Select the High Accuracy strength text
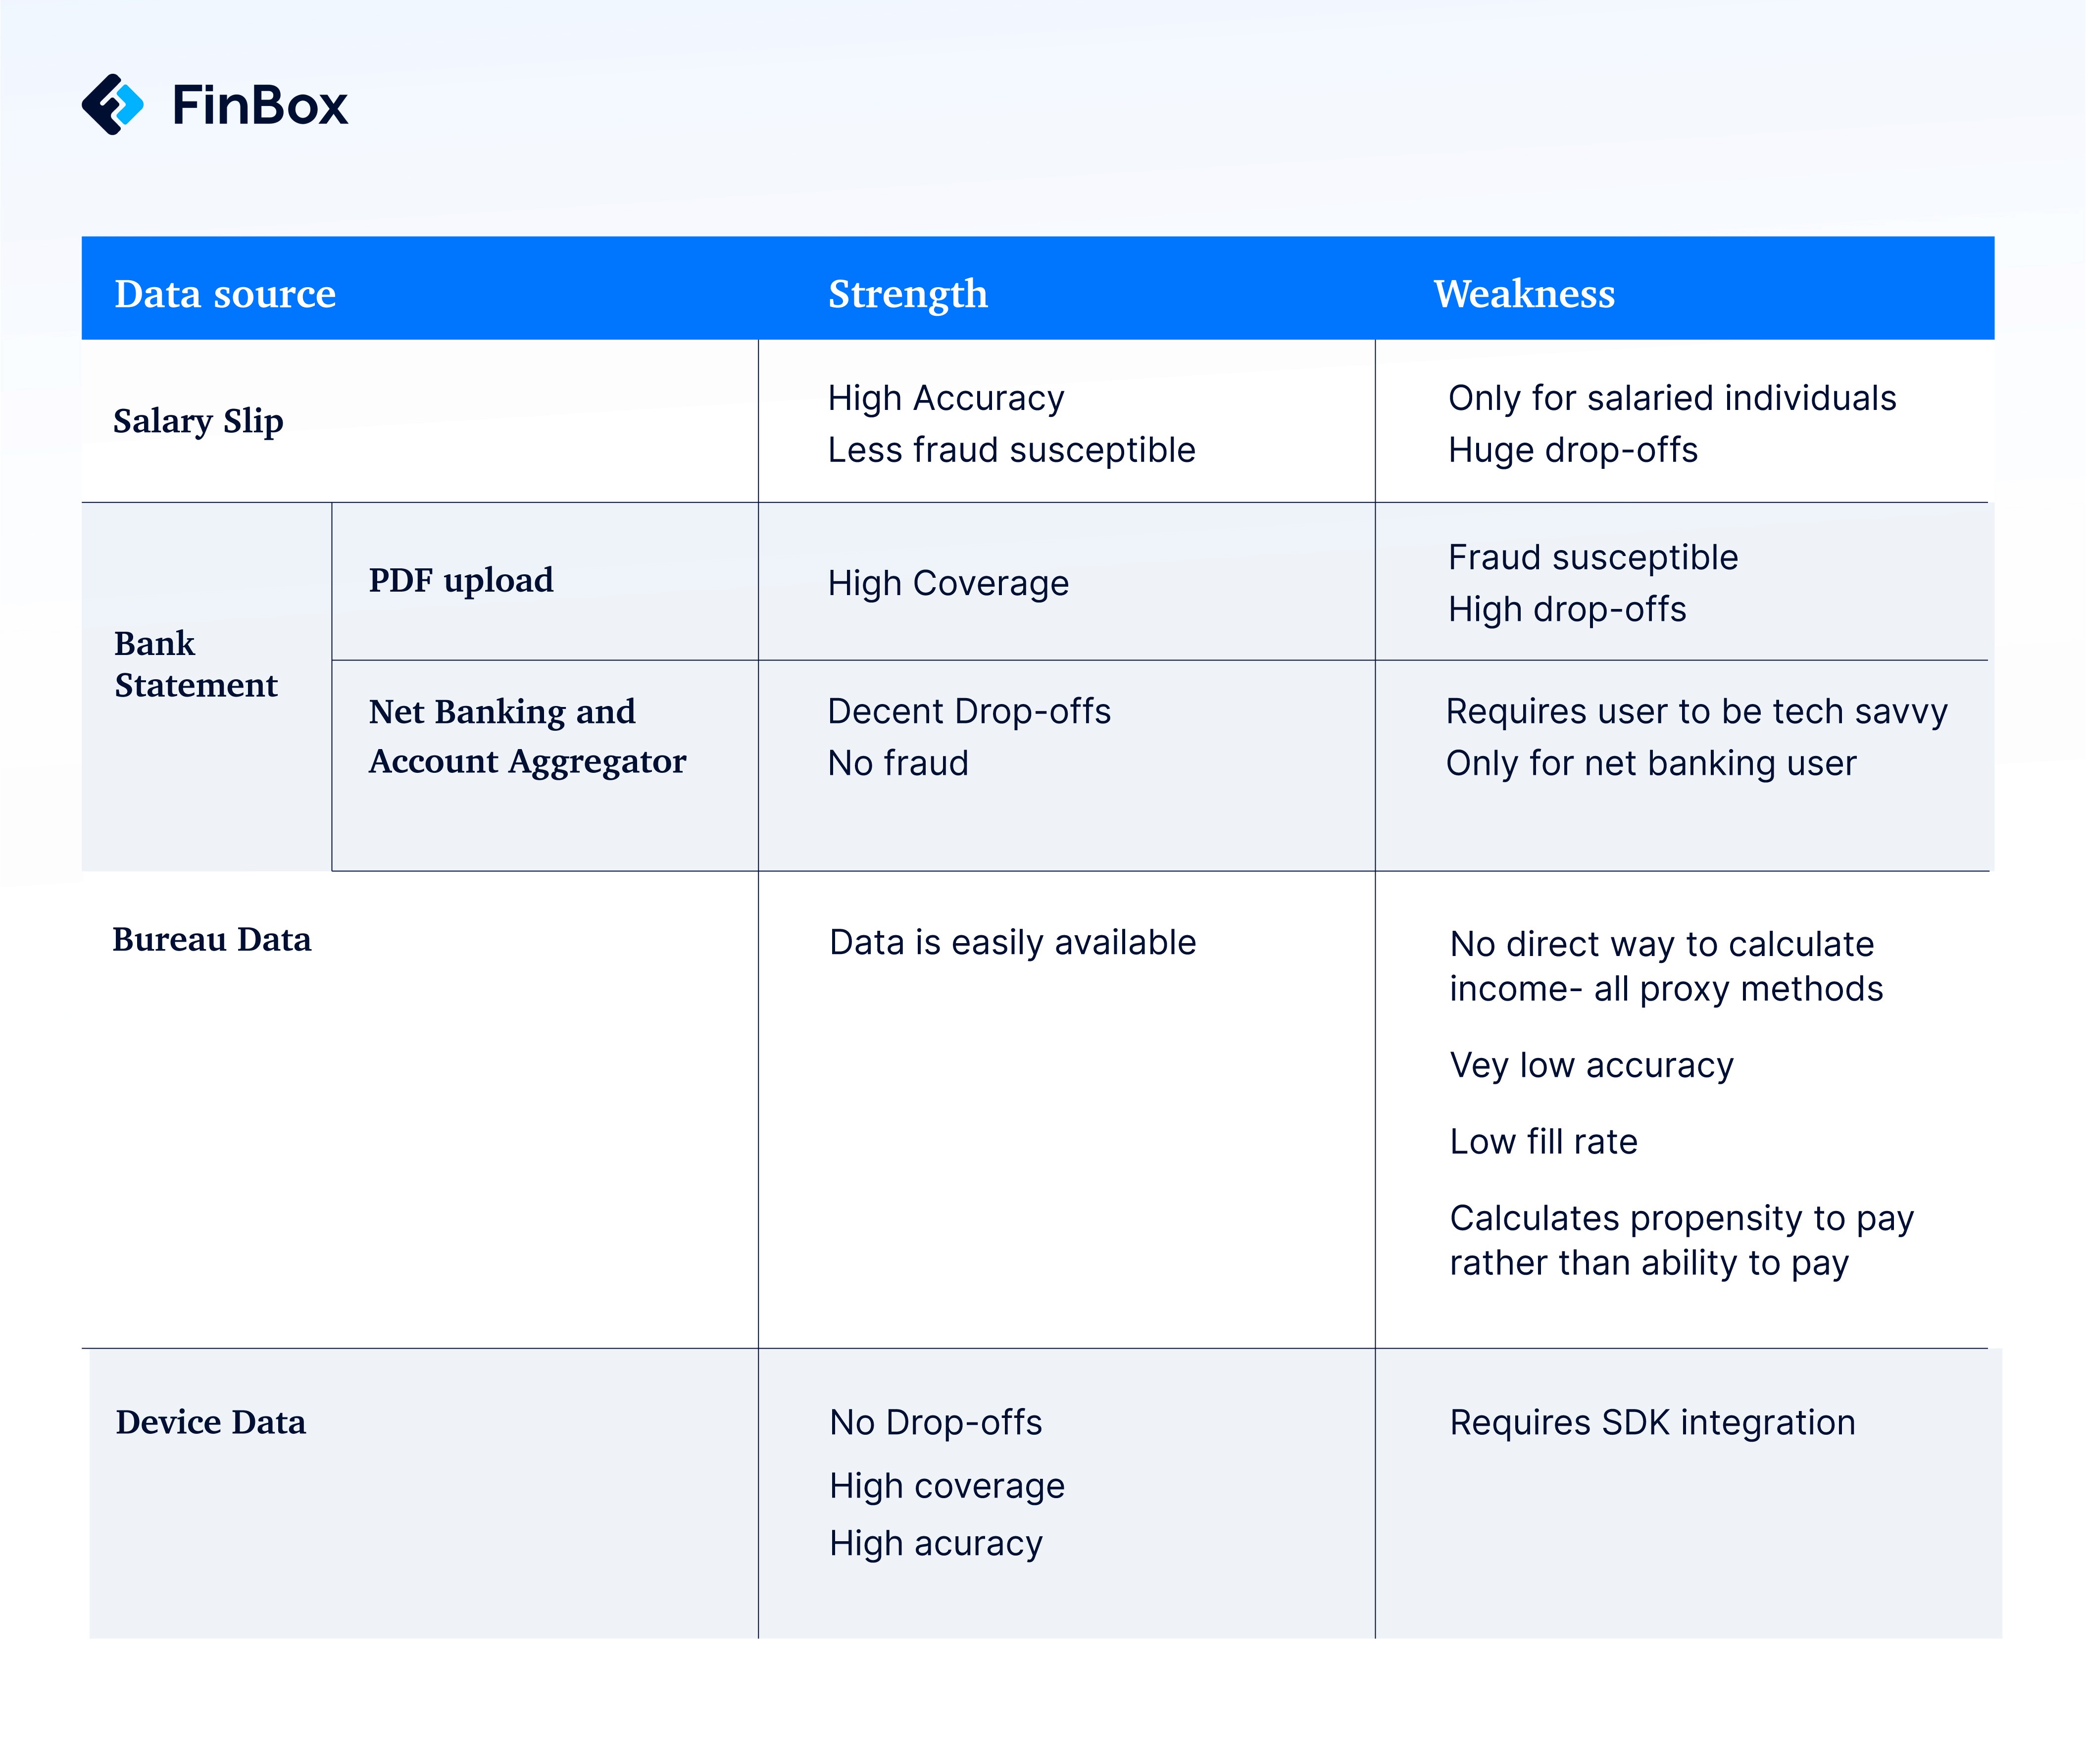 point(946,398)
